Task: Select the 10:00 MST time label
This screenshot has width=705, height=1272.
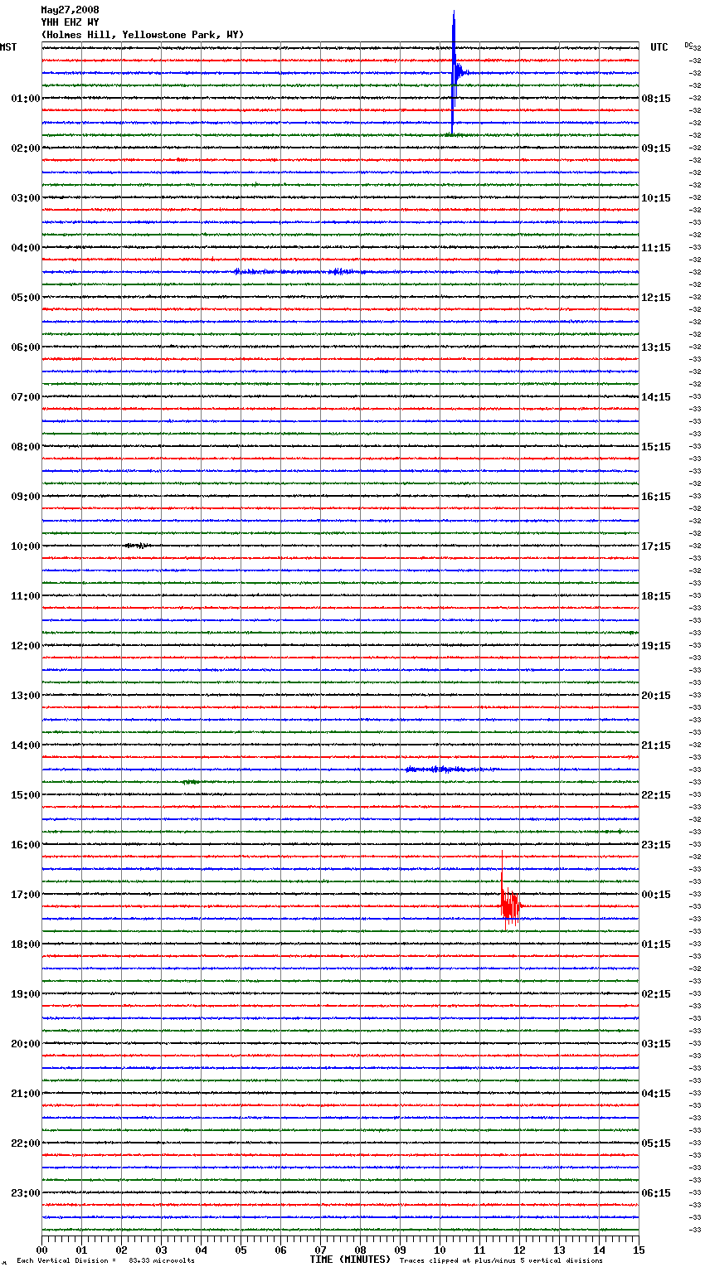Action: [x=26, y=546]
